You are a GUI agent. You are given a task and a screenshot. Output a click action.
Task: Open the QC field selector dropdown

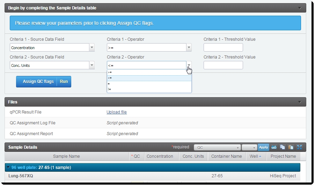tap(217, 147)
